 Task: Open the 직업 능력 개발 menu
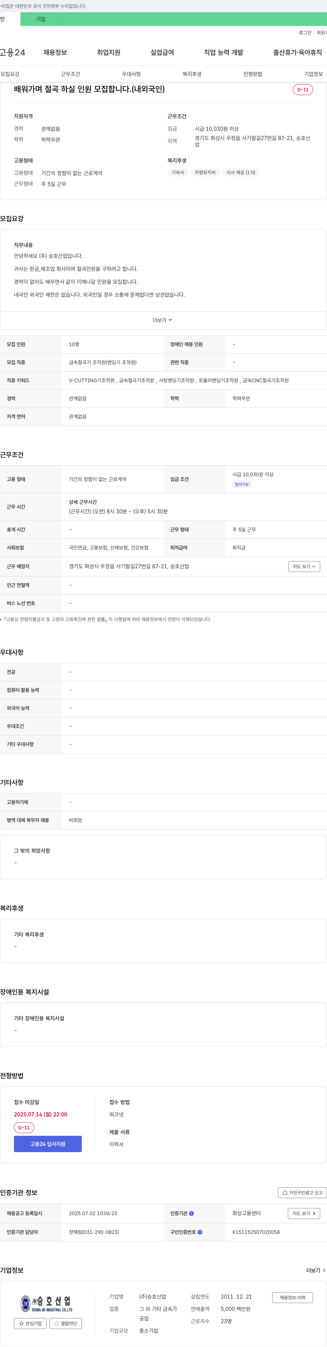[223, 52]
